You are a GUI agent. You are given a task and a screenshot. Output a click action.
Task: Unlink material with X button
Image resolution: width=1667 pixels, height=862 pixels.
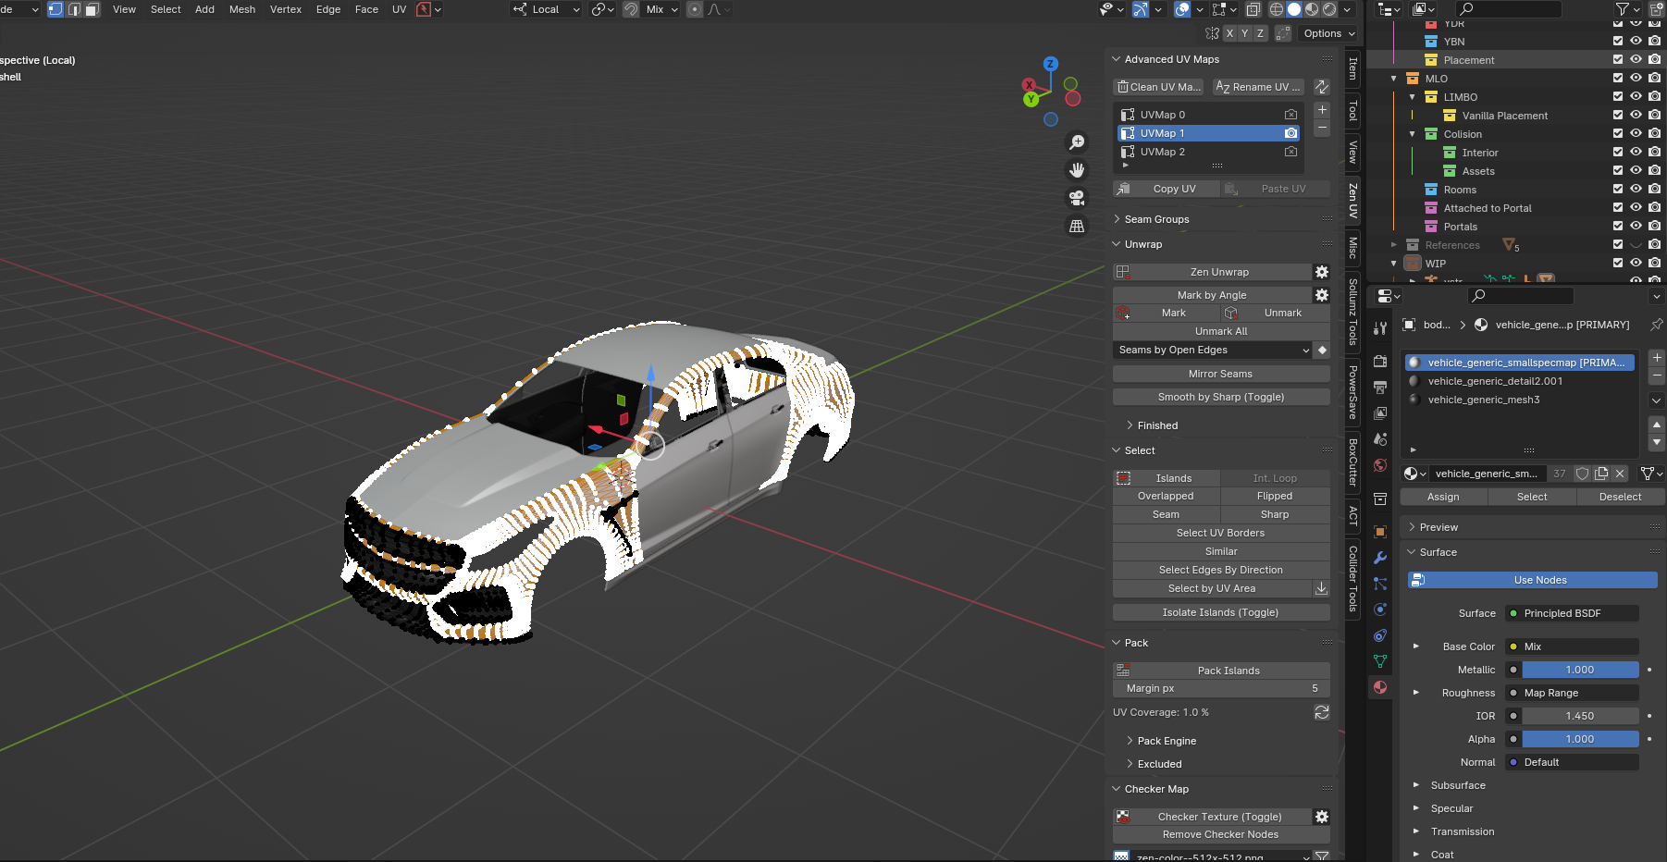1620,474
